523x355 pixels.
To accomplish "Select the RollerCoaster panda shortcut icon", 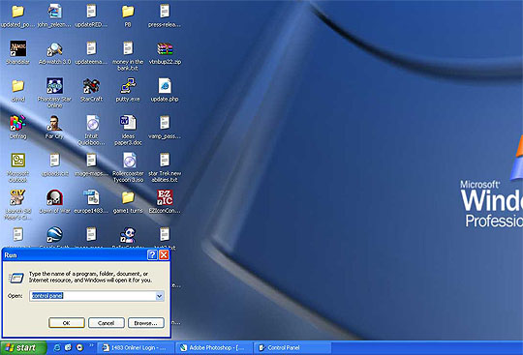I will (128, 235).
